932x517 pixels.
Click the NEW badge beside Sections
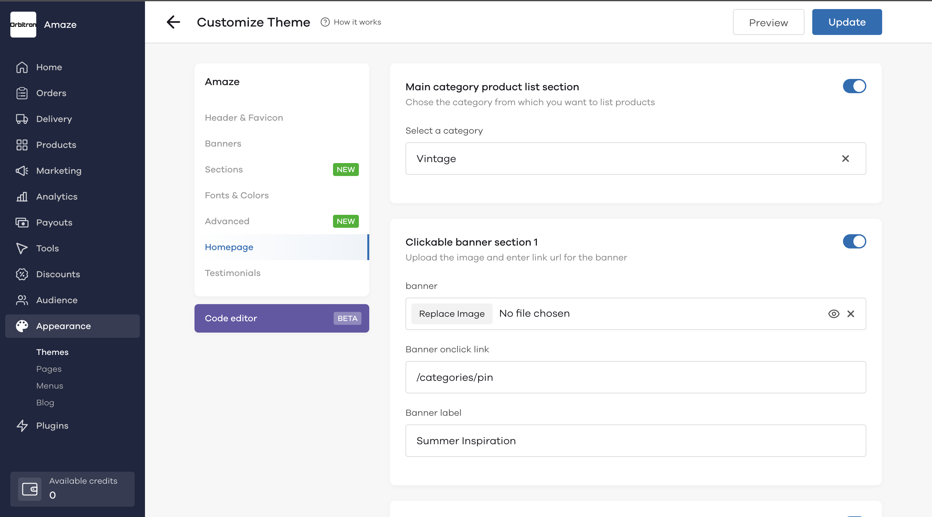(x=346, y=170)
